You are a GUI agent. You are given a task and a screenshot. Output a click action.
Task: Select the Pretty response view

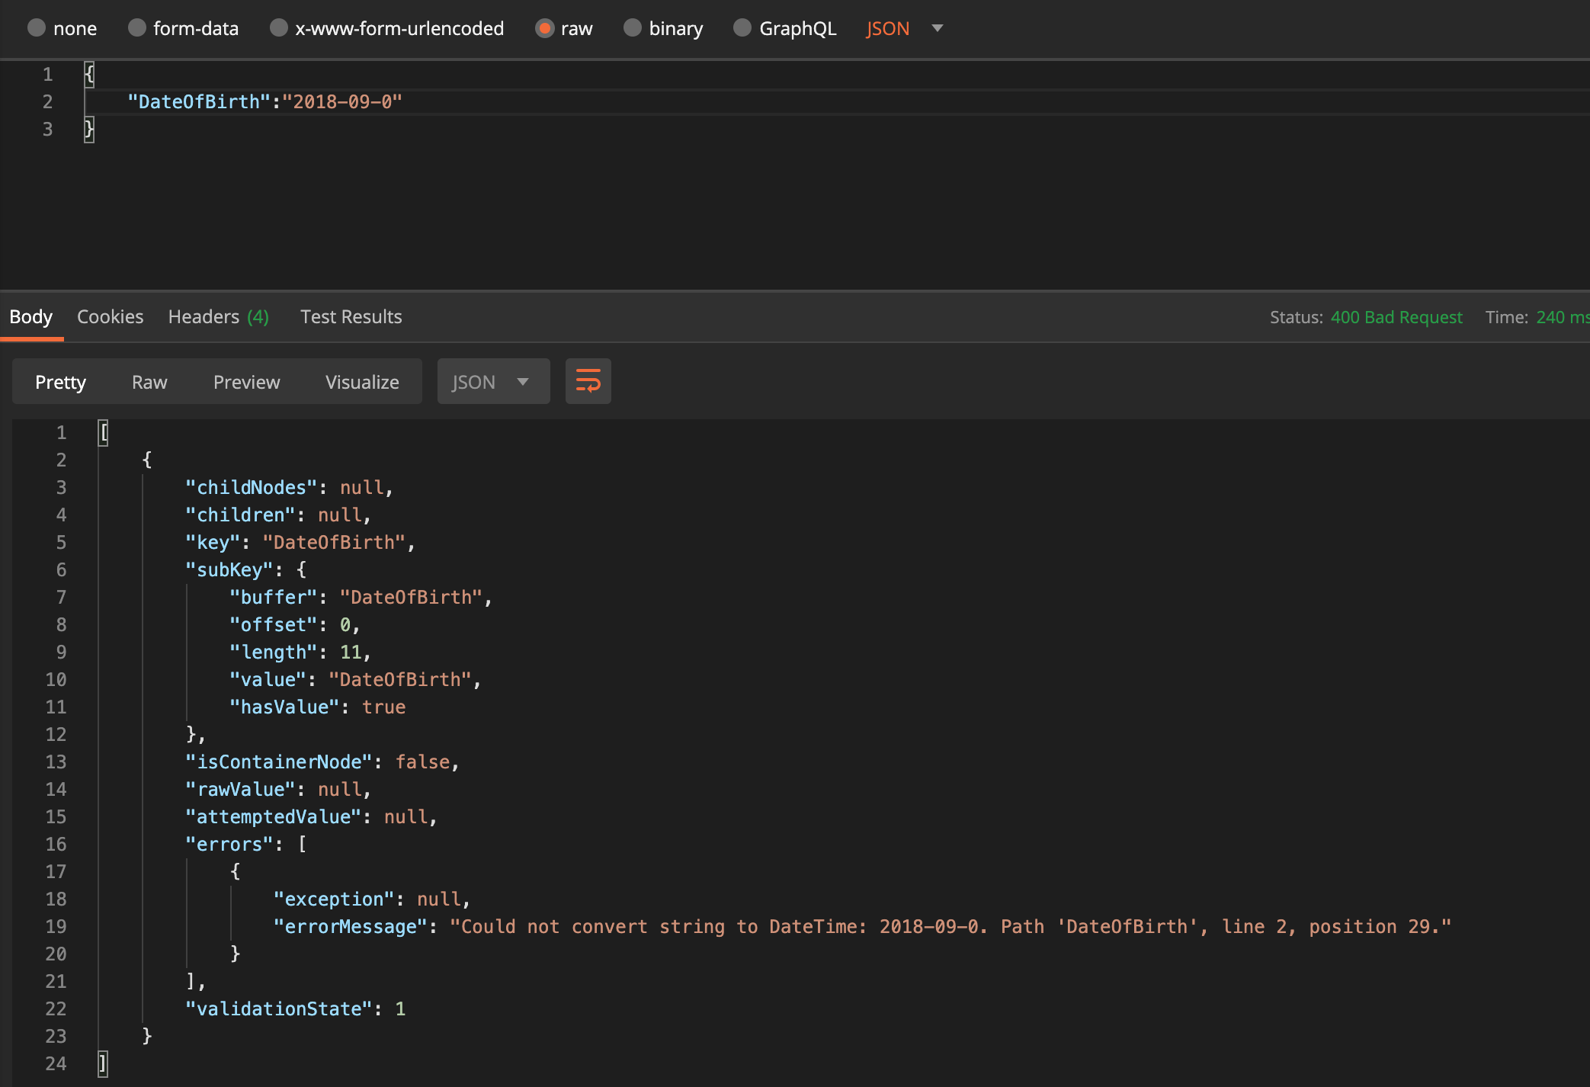61,382
